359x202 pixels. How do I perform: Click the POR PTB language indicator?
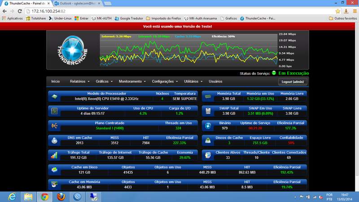(x=329, y=197)
